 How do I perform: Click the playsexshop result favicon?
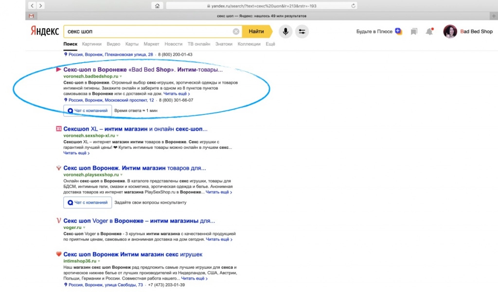(58, 168)
